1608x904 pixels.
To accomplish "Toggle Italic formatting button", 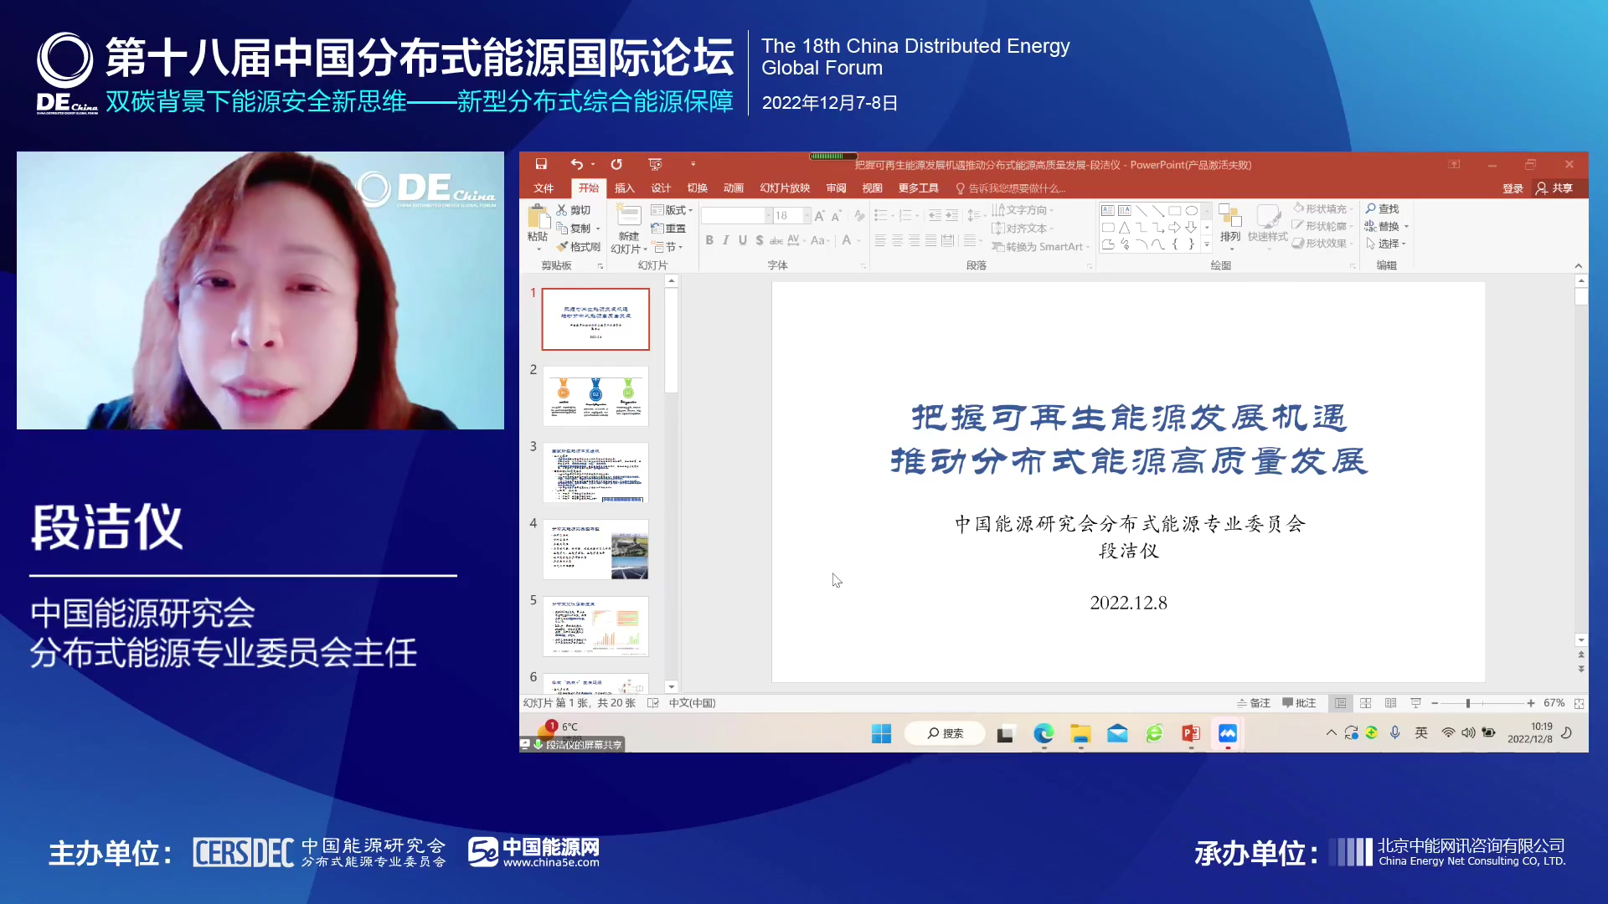I will tap(726, 241).
